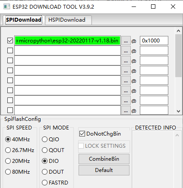Select FASTRD SPI mode
183x188 pixels.
(55, 183)
